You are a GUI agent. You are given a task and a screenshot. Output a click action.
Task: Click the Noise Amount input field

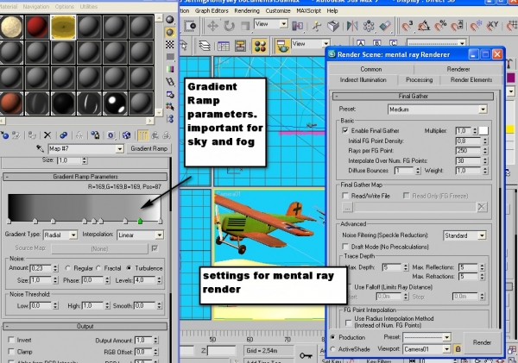click(x=41, y=268)
